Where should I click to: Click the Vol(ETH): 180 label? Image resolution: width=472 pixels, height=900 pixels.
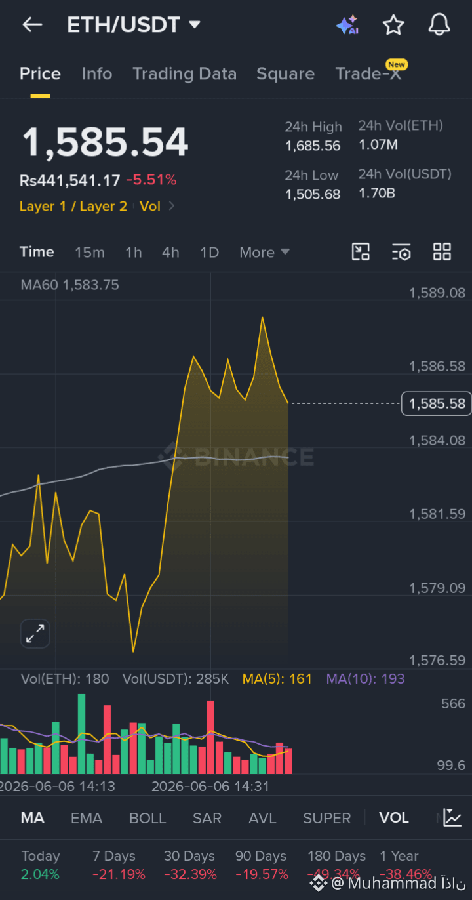point(65,679)
